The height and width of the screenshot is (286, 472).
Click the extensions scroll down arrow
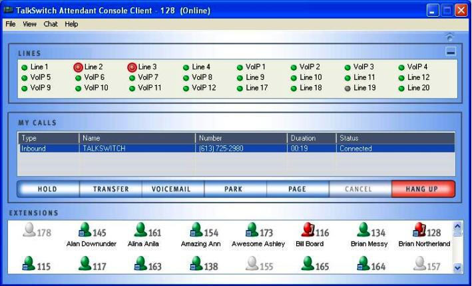pyautogui.click(x=457, y=267)
